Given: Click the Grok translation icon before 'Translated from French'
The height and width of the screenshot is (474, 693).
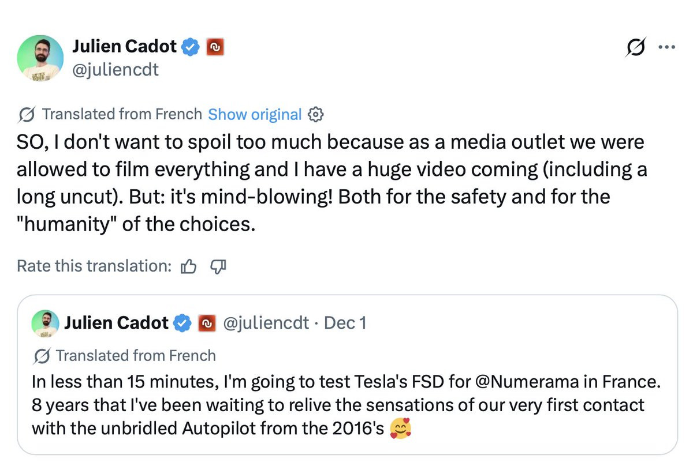Looking at the screenshot, I should (27, 115).
